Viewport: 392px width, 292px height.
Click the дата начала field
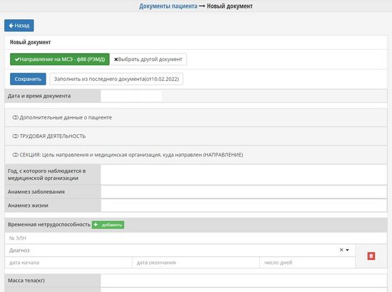click(x=68, y=263)
